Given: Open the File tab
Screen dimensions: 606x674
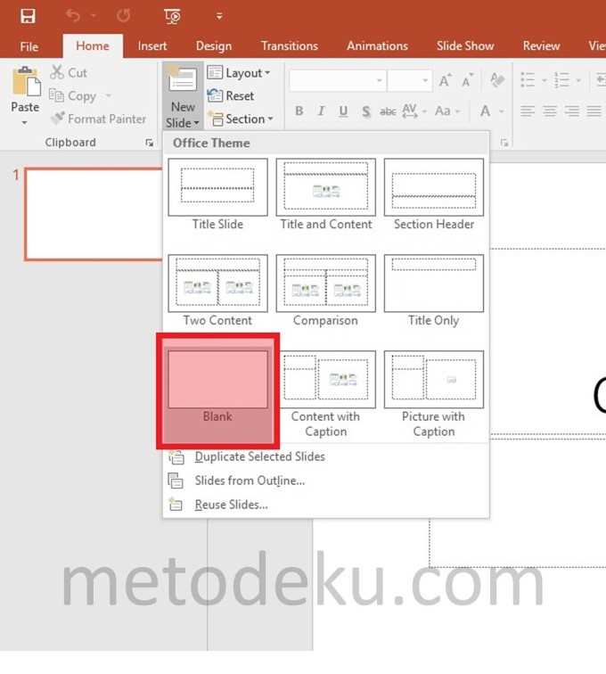Looking at the screenshot, I should click(29, 46).
